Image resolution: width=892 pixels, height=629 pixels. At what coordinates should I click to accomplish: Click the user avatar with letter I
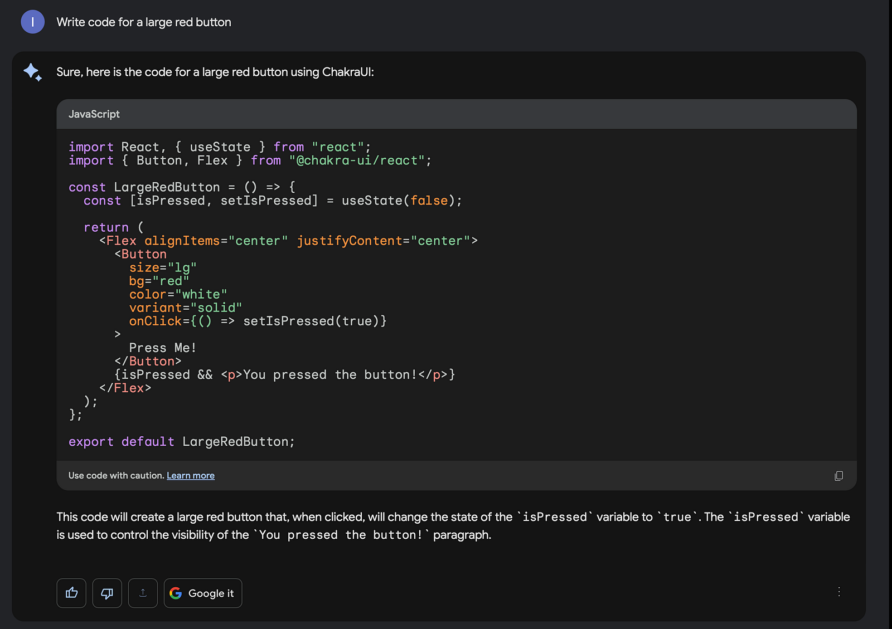[32, 22]
